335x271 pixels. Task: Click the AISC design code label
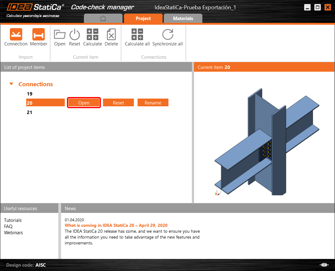(41, 265)
